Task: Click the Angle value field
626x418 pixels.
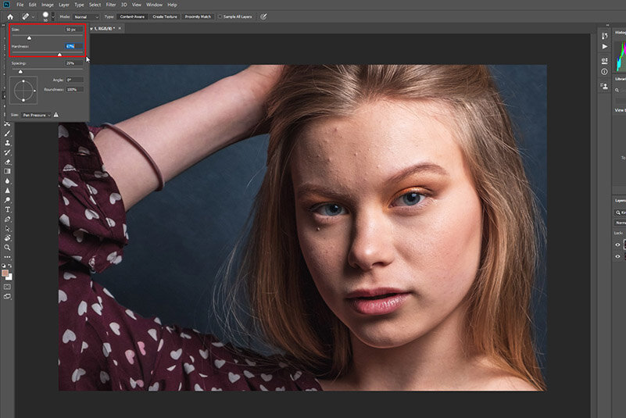Action: tap(75, 80)
